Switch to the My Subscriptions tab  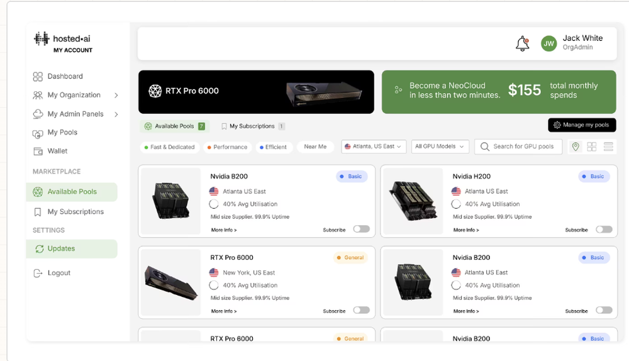coord(253,126)
